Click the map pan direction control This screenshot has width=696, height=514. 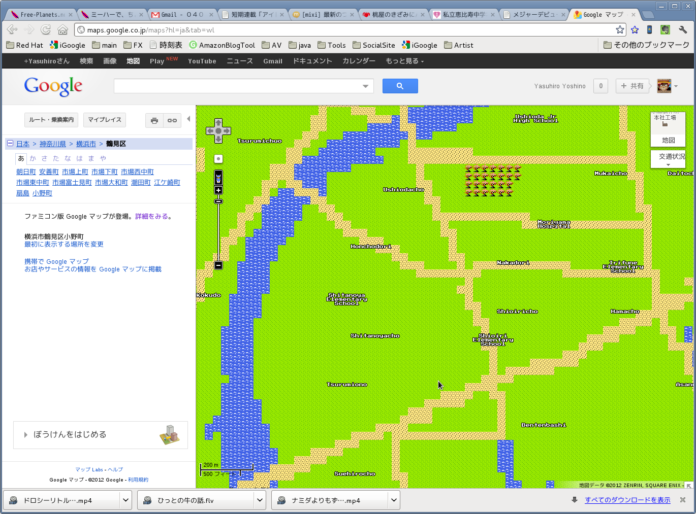[218, 131]
